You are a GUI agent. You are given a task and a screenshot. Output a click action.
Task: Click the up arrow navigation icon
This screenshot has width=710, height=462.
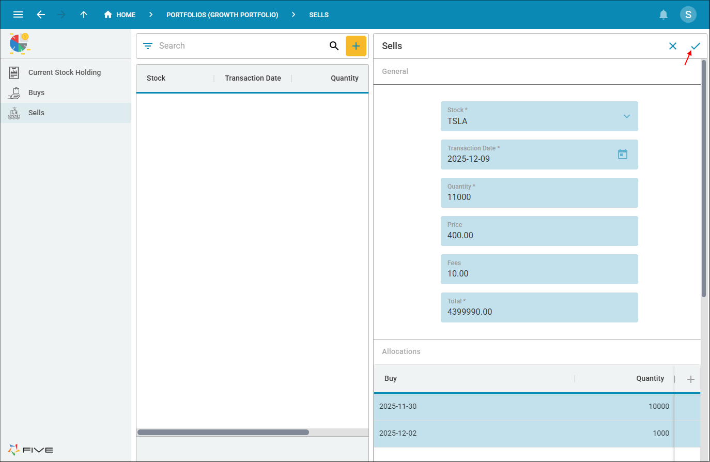(x=84, y=14)
